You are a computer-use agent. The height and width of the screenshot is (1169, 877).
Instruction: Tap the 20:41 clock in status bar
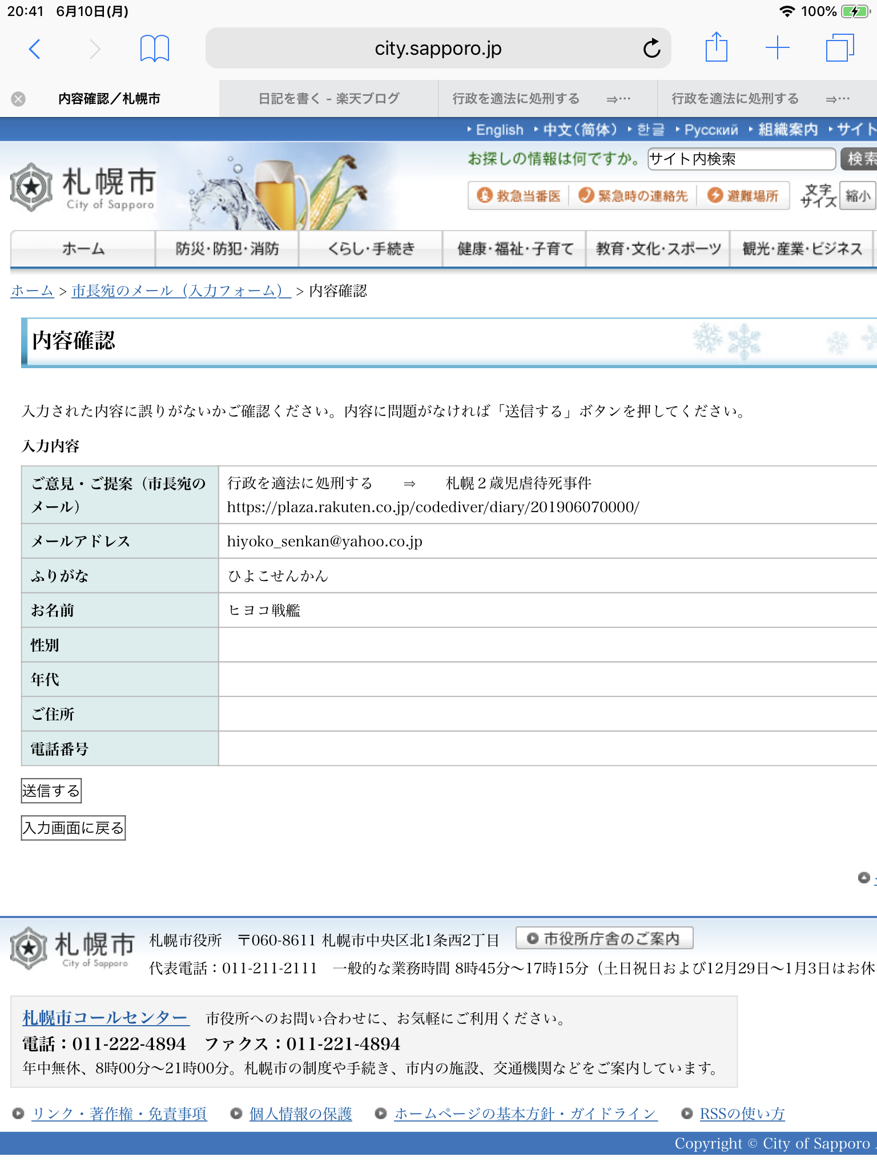coord(26,11)
